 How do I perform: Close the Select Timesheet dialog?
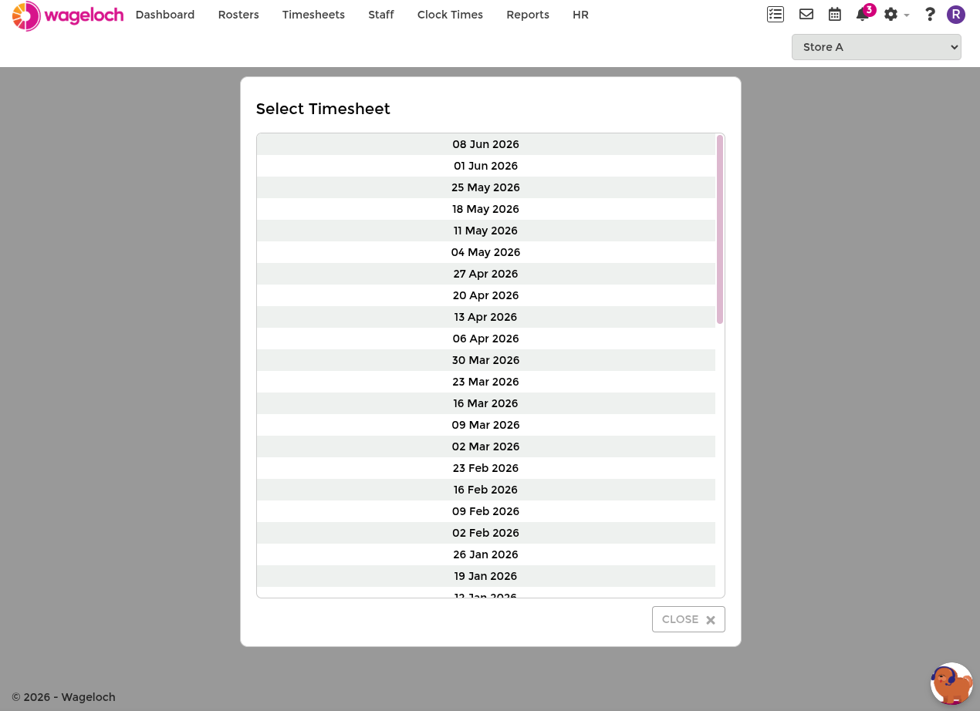click(688, 619)
